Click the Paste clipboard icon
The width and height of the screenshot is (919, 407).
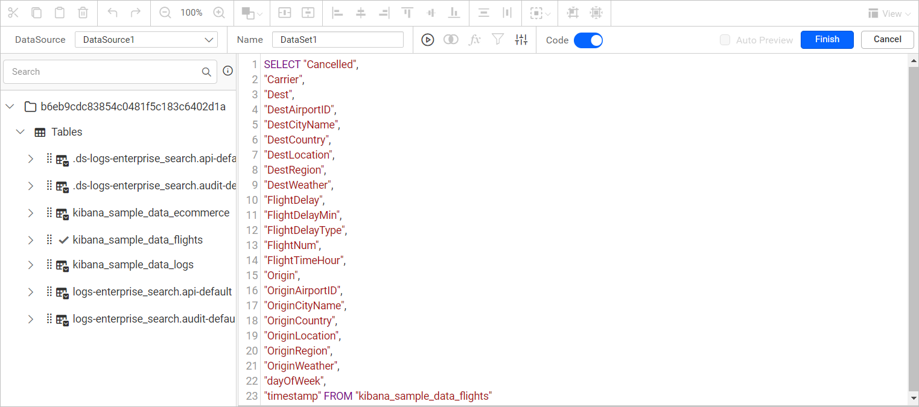[60, 13]
